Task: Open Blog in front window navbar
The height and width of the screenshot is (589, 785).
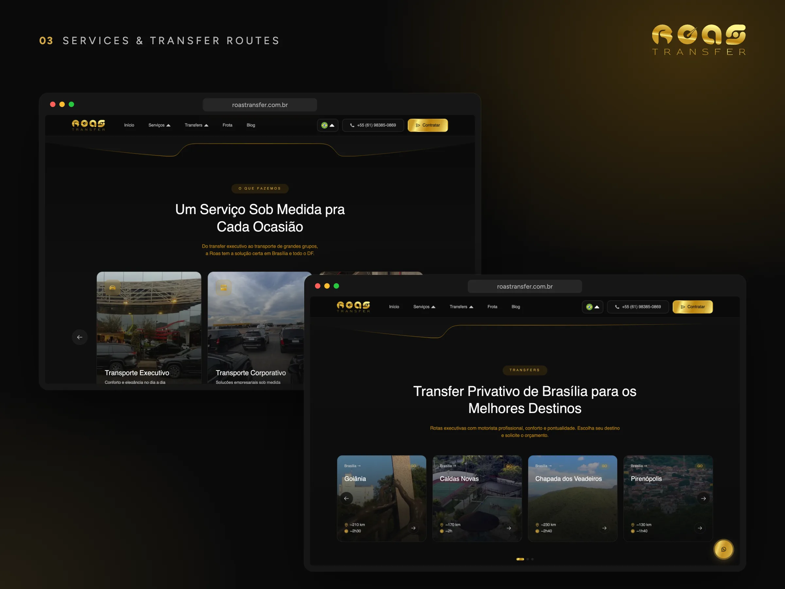Action: tap(515, 307)
